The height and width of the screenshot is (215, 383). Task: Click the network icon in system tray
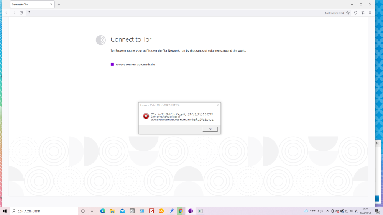click(347, 211)
